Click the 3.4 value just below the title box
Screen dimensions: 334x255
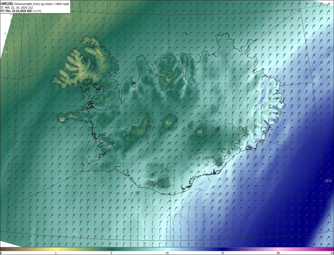[x=68, y=17]
